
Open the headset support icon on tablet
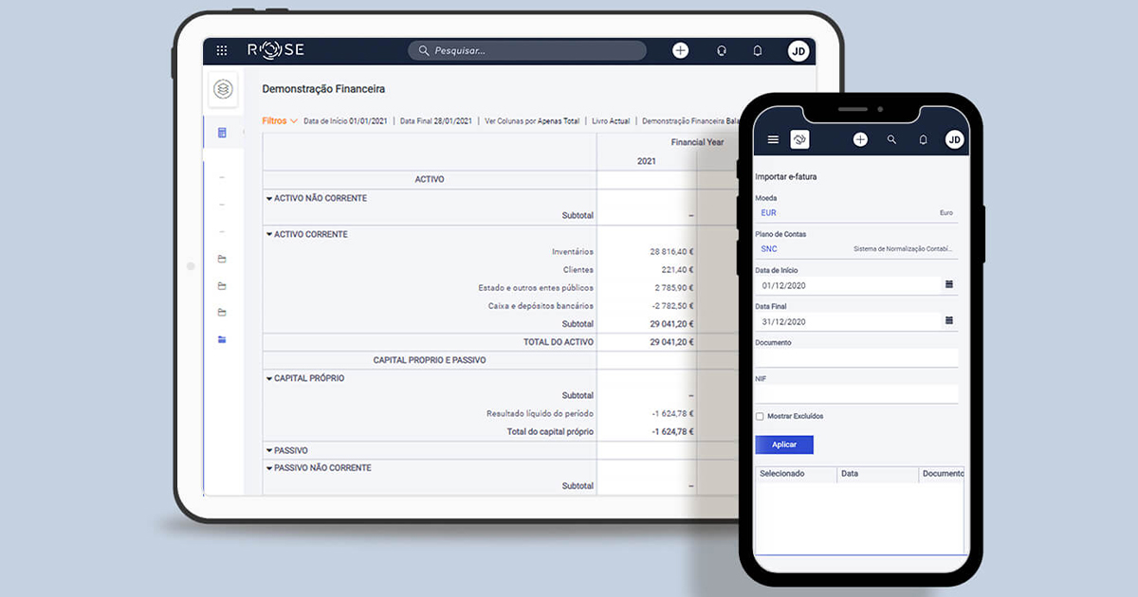[x=722, y=51]
